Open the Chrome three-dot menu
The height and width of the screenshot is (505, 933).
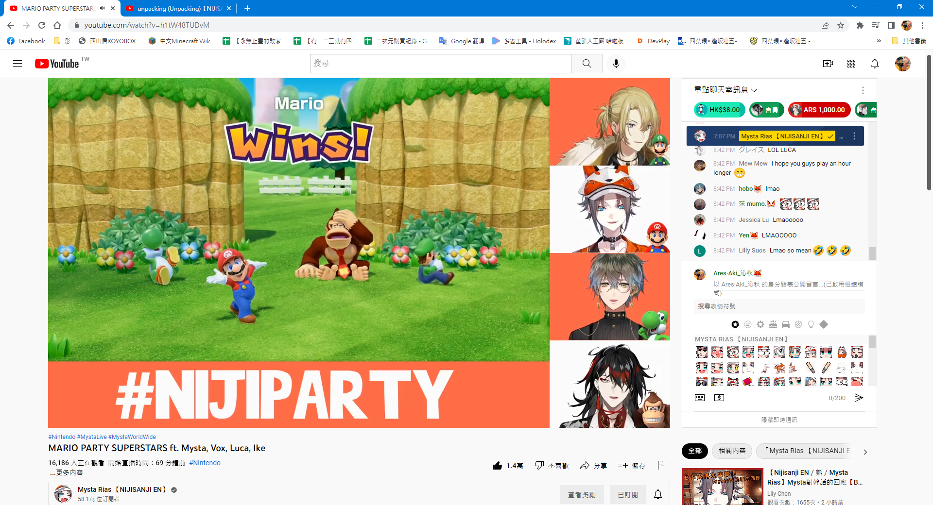coord(922,25)
